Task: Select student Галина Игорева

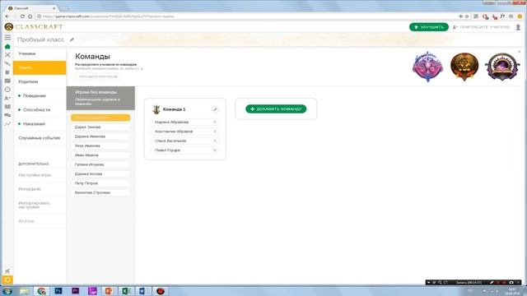Action: point(100,164)
